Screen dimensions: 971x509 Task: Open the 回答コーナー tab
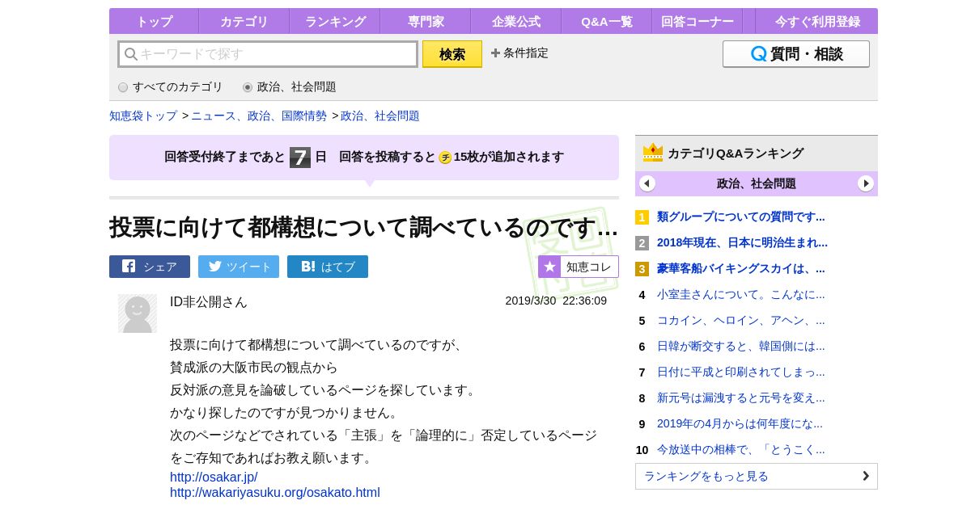[698, 21]
